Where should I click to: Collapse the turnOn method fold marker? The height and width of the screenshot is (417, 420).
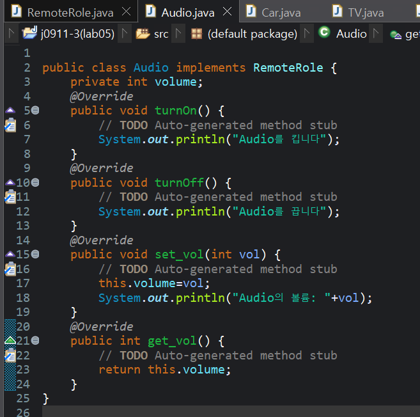click(x=35, y=110)
